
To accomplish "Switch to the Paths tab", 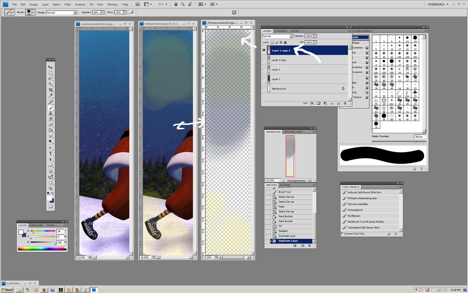I will tap(295, 31).
